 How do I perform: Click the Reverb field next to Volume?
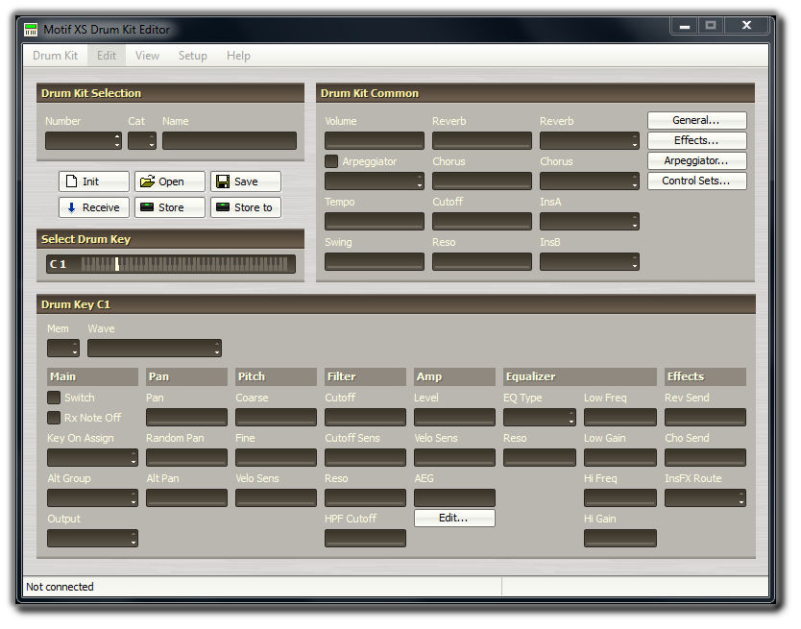pyautogui.click(x=482, y=140)
